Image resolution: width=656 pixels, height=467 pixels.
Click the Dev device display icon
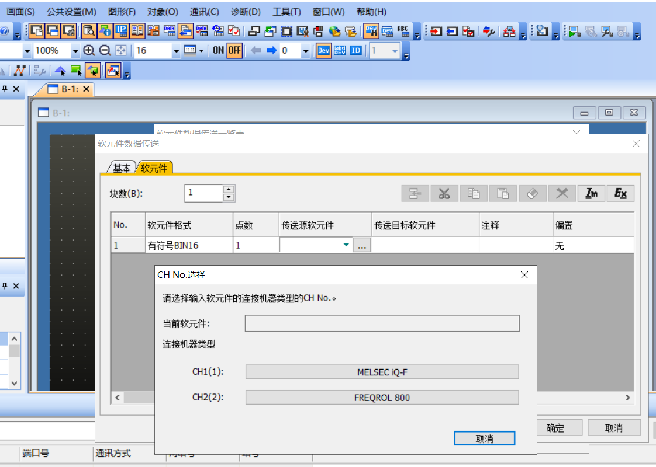(323, 51)
